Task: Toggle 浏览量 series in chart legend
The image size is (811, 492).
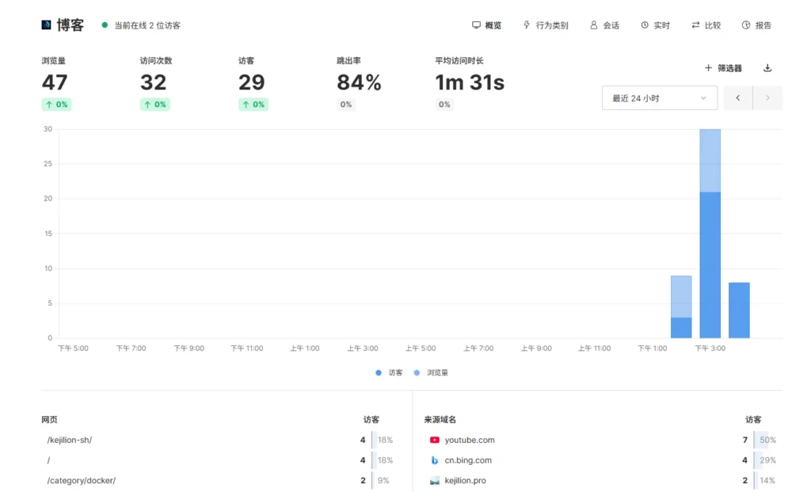Action: tap(431, 372)
